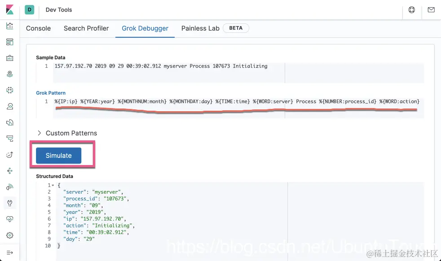
Task: Open Stack Monitoring heartbeat icon
Action: [x=9, y=219]
